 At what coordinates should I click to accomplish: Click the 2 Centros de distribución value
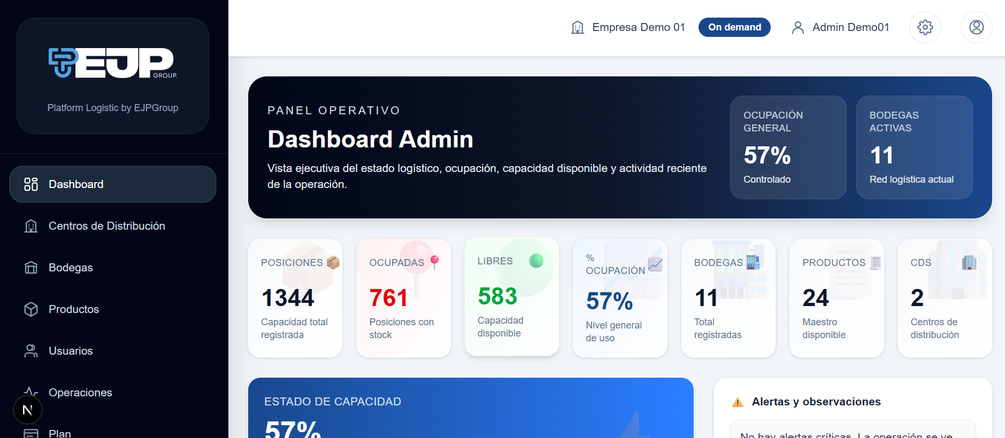[917, 298]
